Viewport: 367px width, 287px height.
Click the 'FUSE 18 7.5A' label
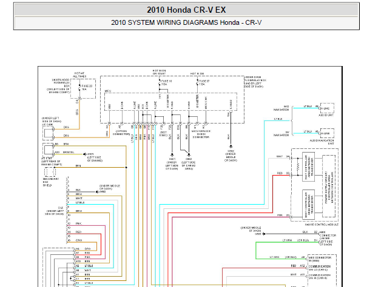166,82
